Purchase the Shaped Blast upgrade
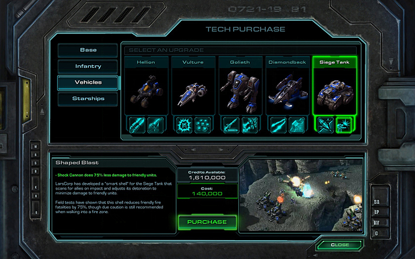415x259 pixels. click(207, 222)
